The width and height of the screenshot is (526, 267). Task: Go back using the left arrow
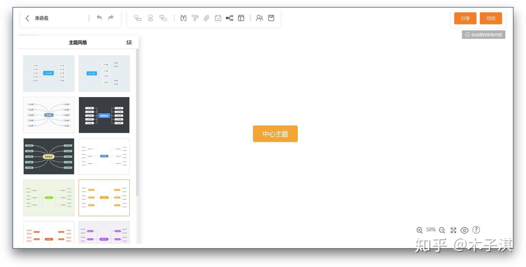point(27,18)
